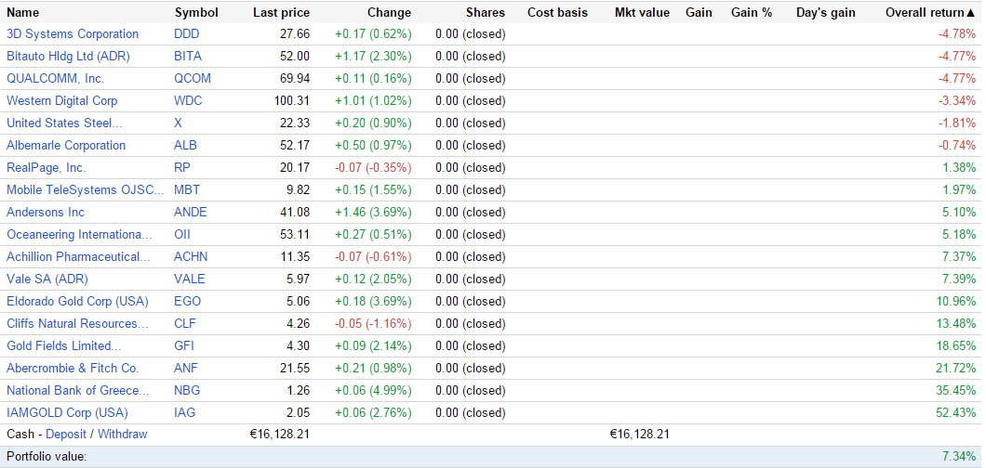Image resolution: width=986 pixels, height=468 pixels.
Task: Sort by Overall return column header
Action: pyautogui.click(x=925, y=13)
